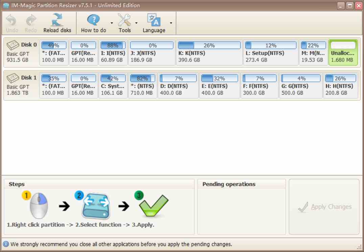Click the D: partition 7% usage bar
Screen dimensions: 364x252
[178, 78]
